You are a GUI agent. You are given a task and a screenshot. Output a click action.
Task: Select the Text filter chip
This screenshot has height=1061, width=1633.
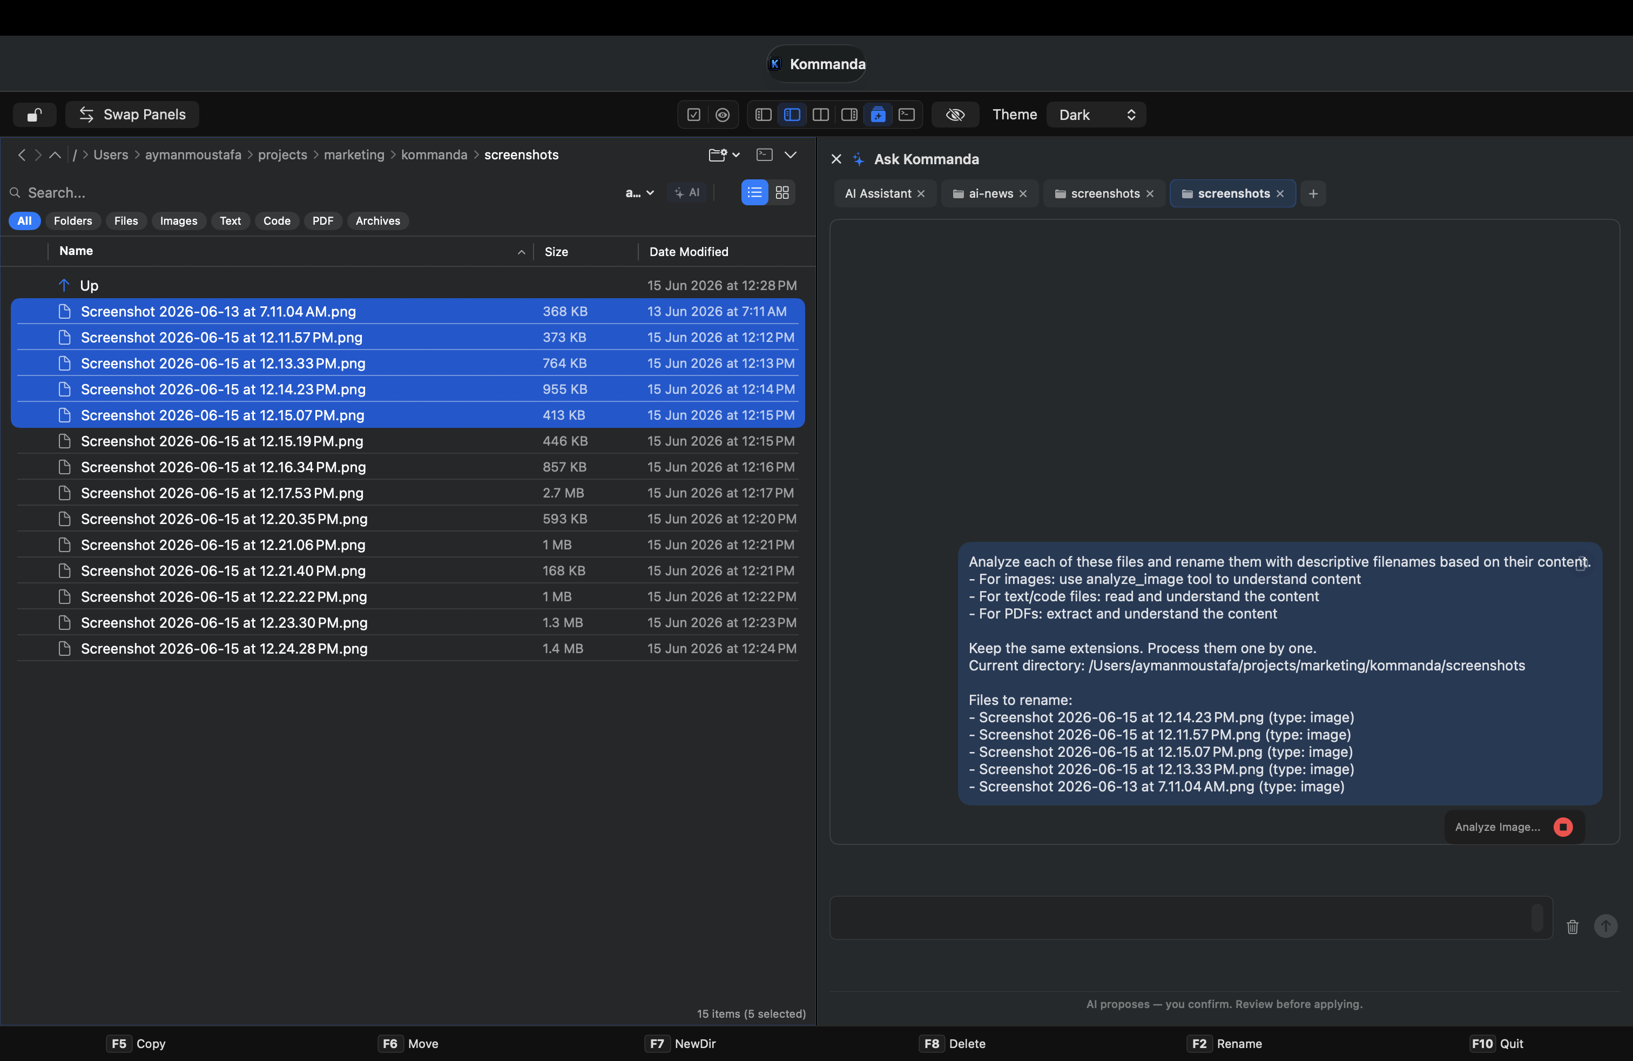click(230, 221)
